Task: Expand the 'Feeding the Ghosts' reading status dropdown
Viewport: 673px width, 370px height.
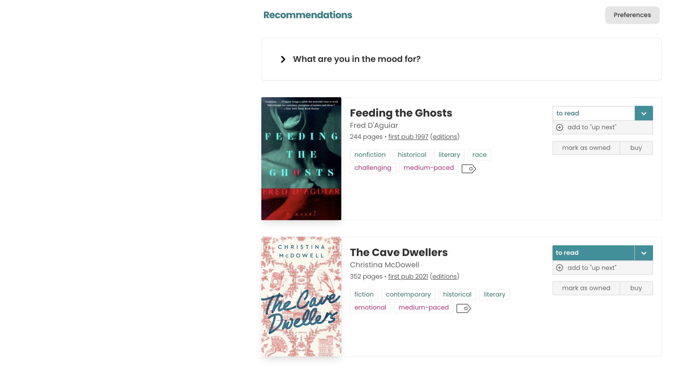Action: (644, 113)
